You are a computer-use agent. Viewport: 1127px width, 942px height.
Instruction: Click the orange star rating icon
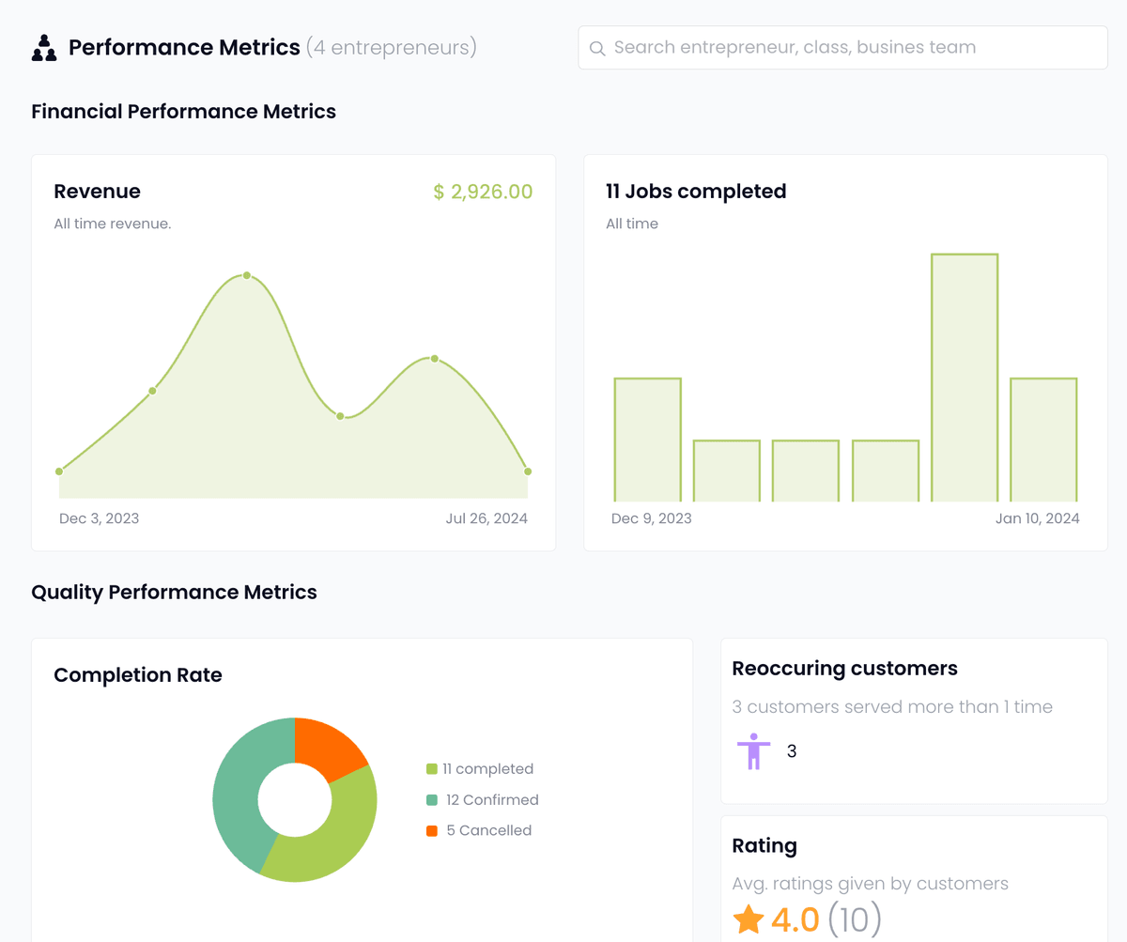pyautogui.click(x=749, y=919)
